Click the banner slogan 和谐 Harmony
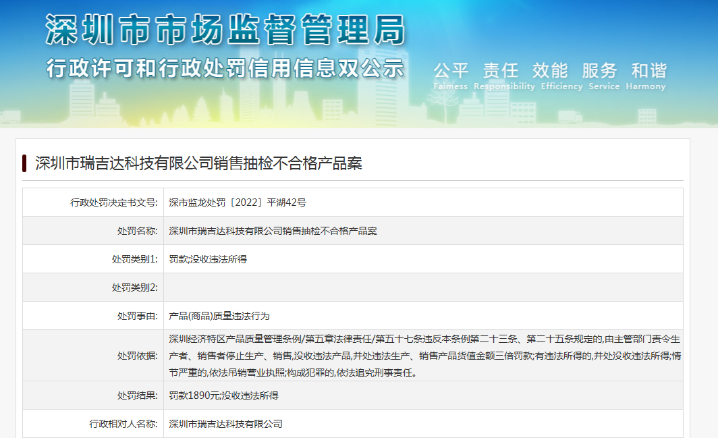 coord(646,76)
